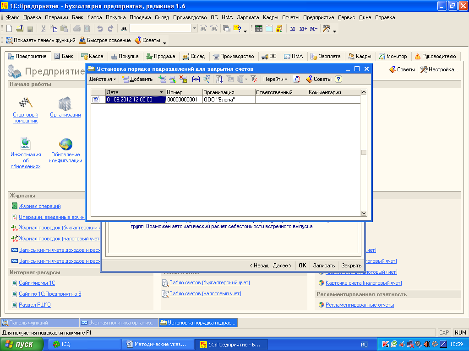469x351 pixels.
Task: Expand the filter history dropdown in dialog toolbar
Action: pos(246,79)
